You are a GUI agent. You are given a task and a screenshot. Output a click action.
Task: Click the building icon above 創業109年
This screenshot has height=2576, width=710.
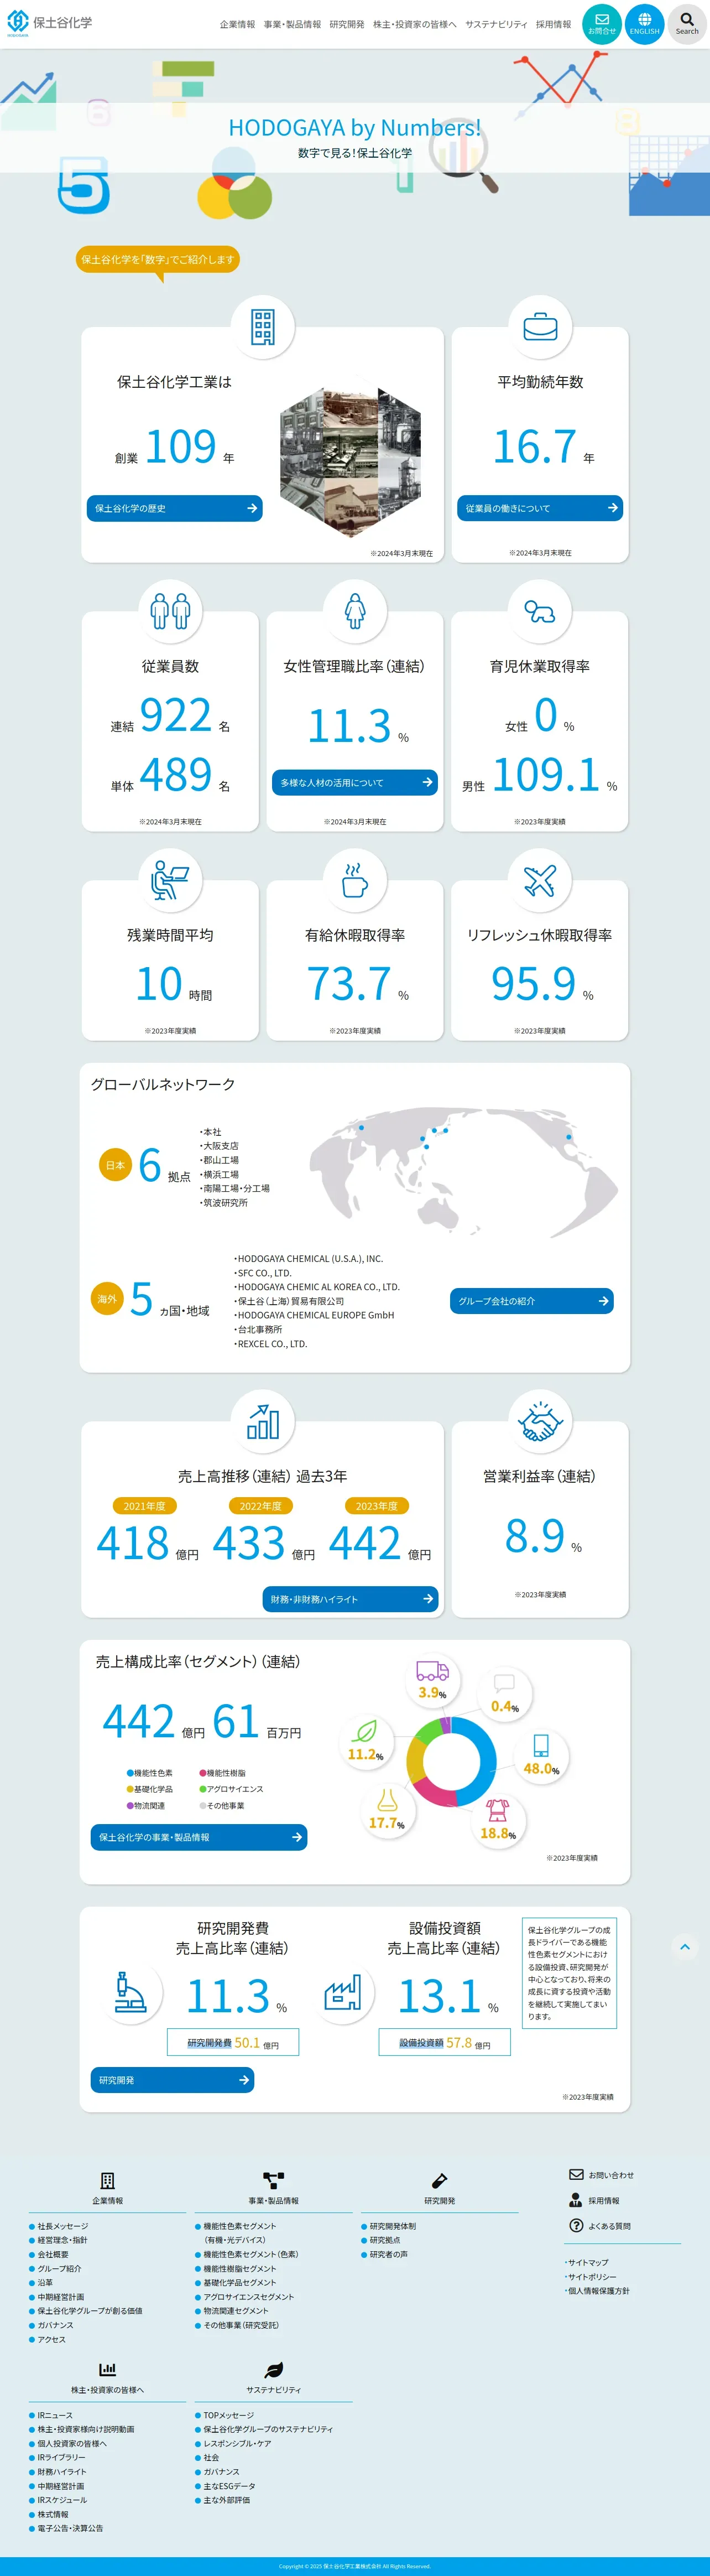[263, 327]
